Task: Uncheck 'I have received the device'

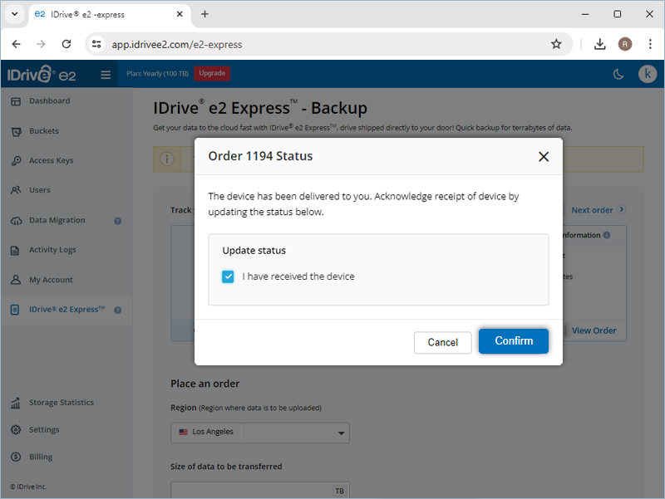Action: pos(228,276)
